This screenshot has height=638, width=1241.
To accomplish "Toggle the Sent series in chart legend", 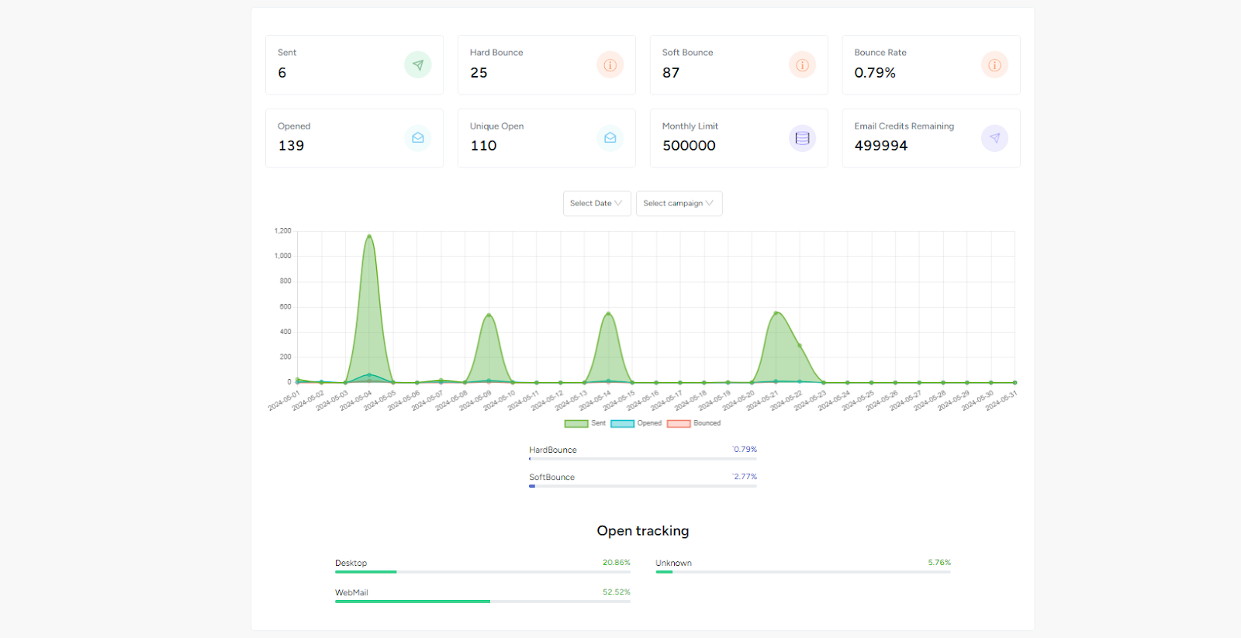I will 585,423.
